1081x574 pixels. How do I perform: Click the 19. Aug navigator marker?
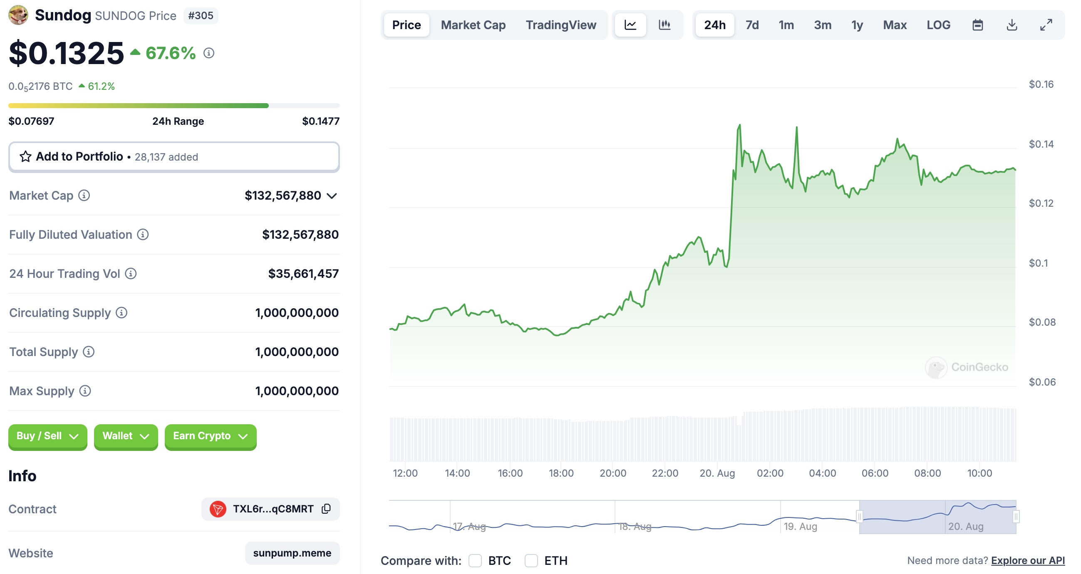[x=800, y=526]
